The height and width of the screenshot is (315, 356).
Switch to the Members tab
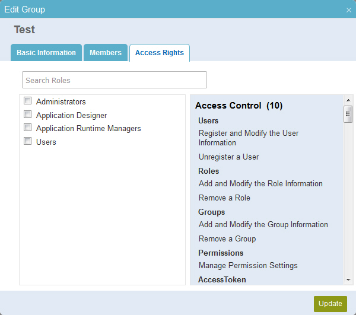click(106, 53)
